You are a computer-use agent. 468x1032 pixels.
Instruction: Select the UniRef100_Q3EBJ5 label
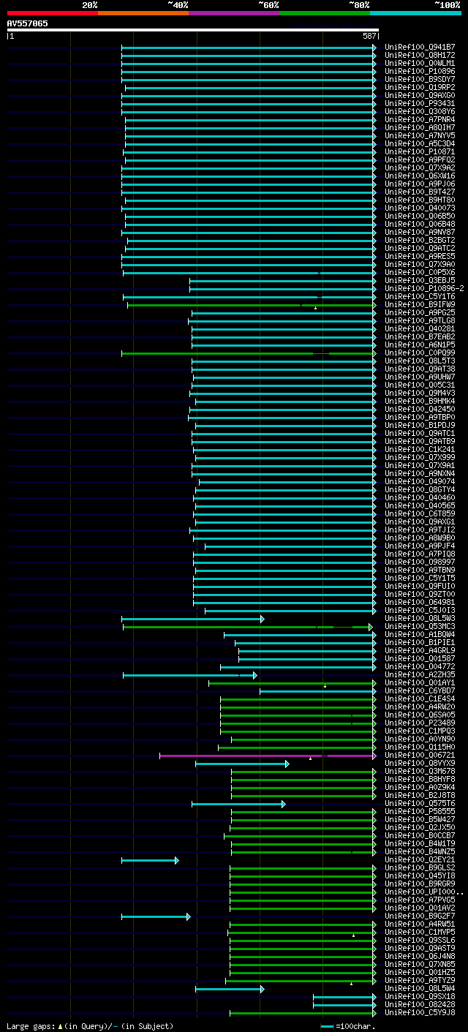(x=420, y=280)
